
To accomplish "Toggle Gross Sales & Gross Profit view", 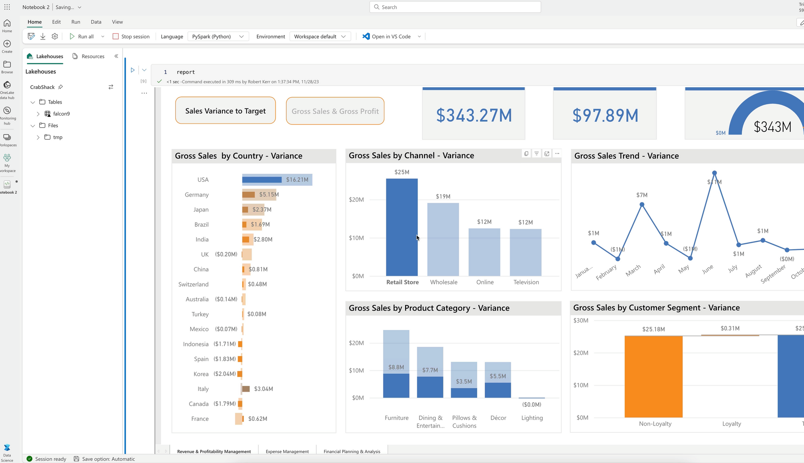I will (x=335, y=111).
